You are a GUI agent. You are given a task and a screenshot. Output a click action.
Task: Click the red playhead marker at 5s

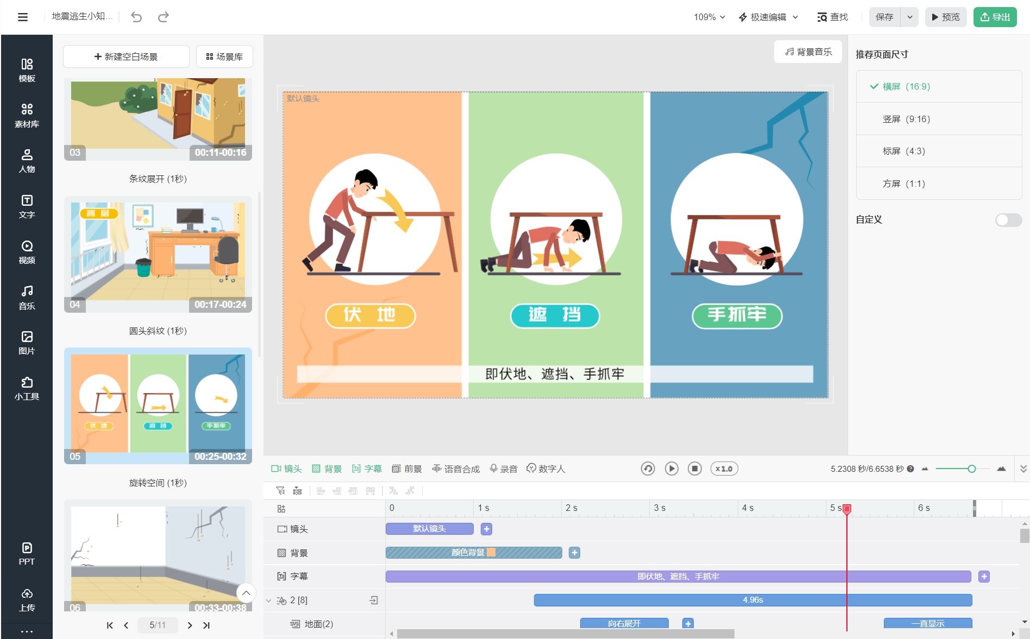tap(846, 509)
